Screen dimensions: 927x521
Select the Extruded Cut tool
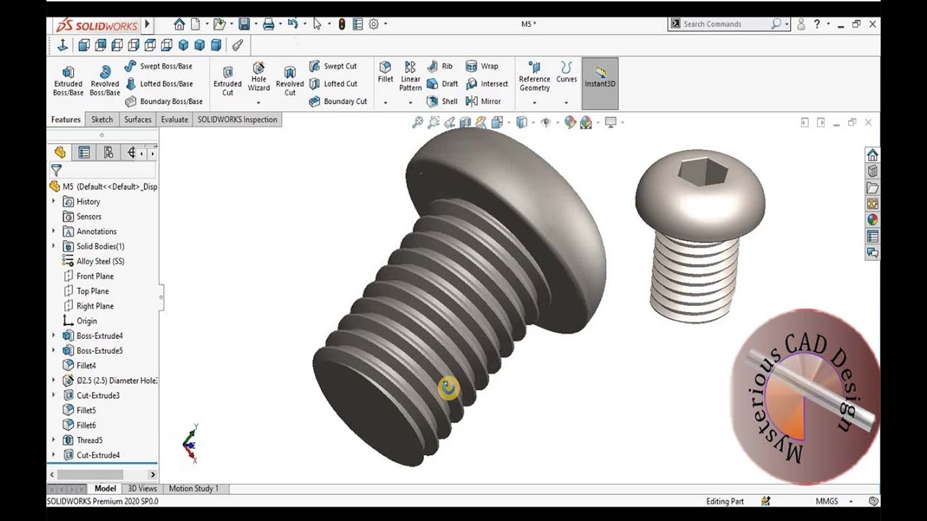point(227,80)
